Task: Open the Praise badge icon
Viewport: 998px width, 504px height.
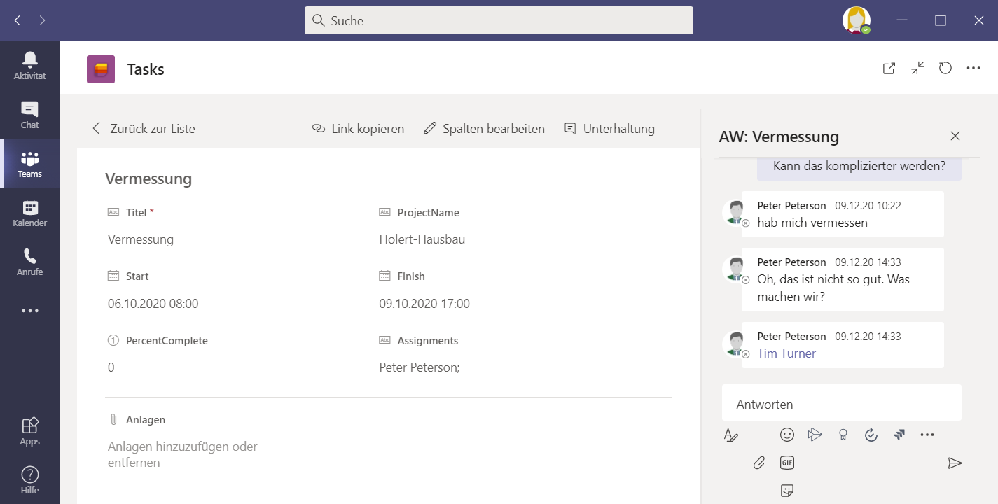Action: point(843,435)
